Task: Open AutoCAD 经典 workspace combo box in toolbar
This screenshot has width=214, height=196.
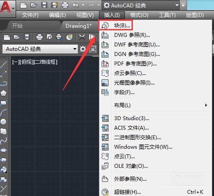Action: pos(40,49)
